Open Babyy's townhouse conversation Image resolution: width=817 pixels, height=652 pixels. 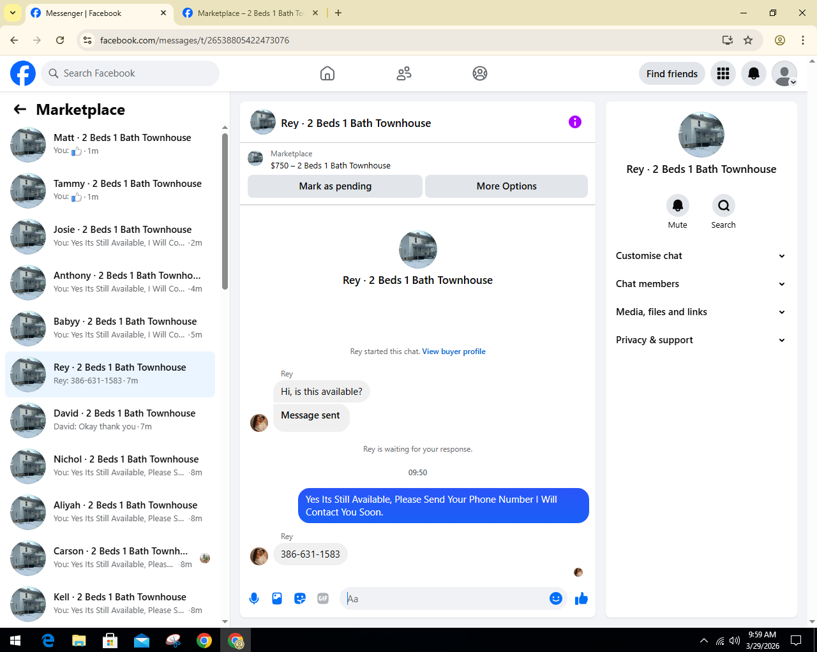click(x=110, y=329)
